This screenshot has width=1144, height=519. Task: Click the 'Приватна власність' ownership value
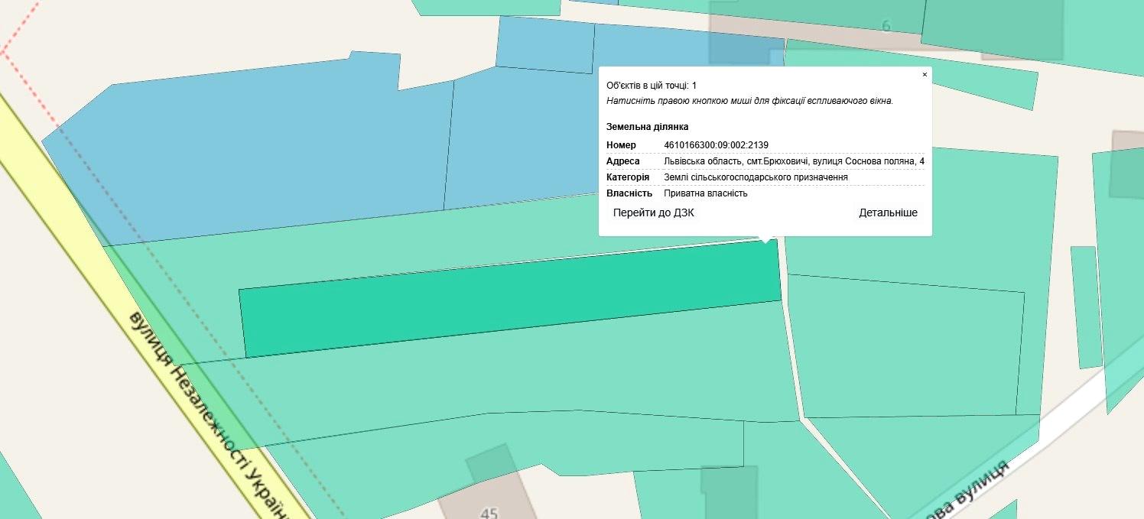point(705,193)
